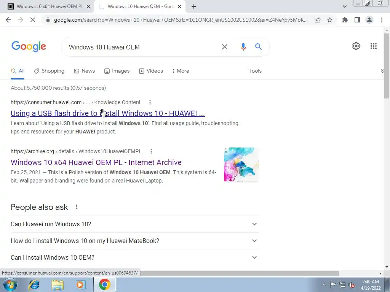
Task: Switch to News results
Action: (x=84, y=71)
